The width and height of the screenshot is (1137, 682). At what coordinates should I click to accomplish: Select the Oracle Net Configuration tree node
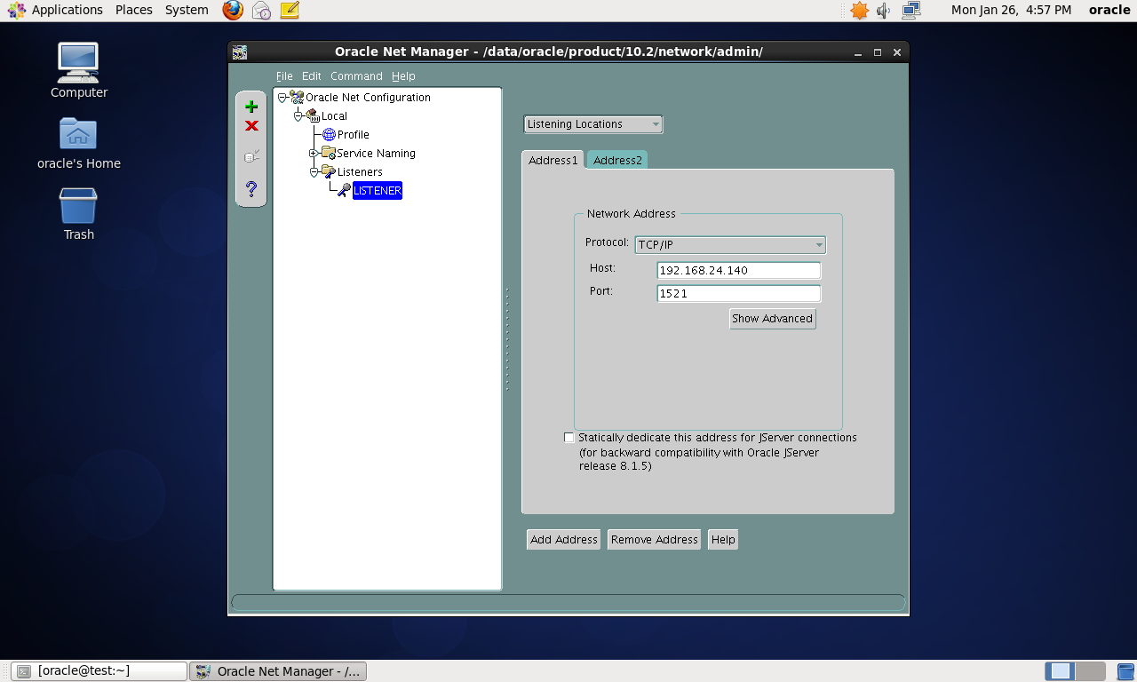click(368, 98)
